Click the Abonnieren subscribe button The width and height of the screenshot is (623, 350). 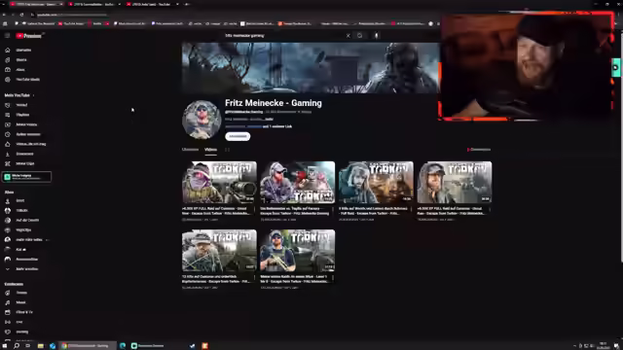click(x=238, y=136)
